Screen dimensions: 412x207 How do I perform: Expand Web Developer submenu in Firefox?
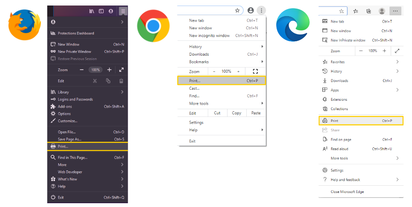coord(87,172)
